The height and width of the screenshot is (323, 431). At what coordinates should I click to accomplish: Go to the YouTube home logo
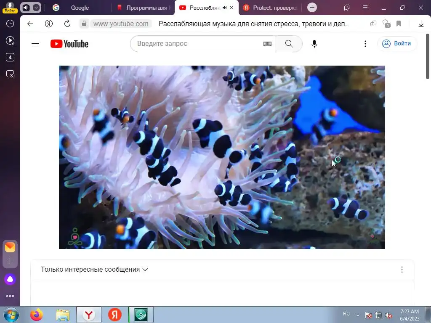(69, 44)
